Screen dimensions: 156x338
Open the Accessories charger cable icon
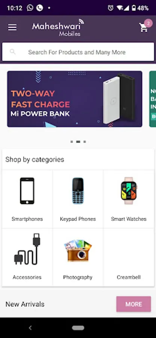tap(27, 249)
